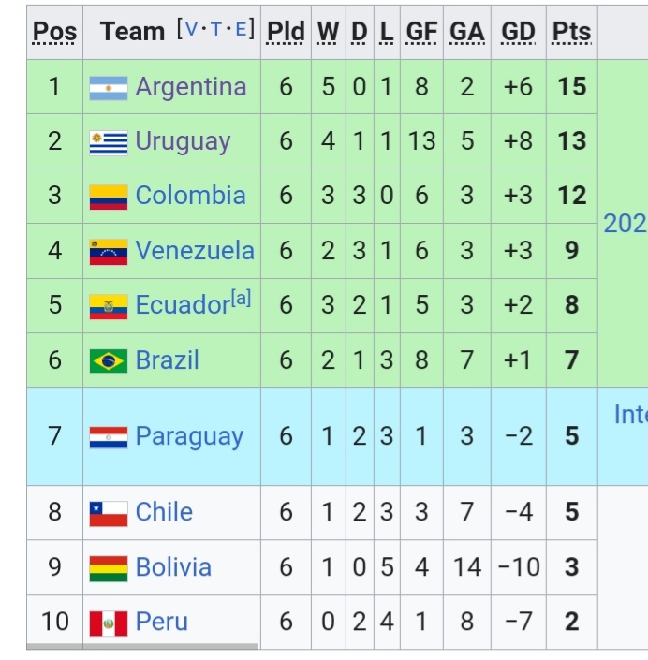The image size is (648, 660).
Task: Click the Venezuela flag icon
Action: pos(109,252)
